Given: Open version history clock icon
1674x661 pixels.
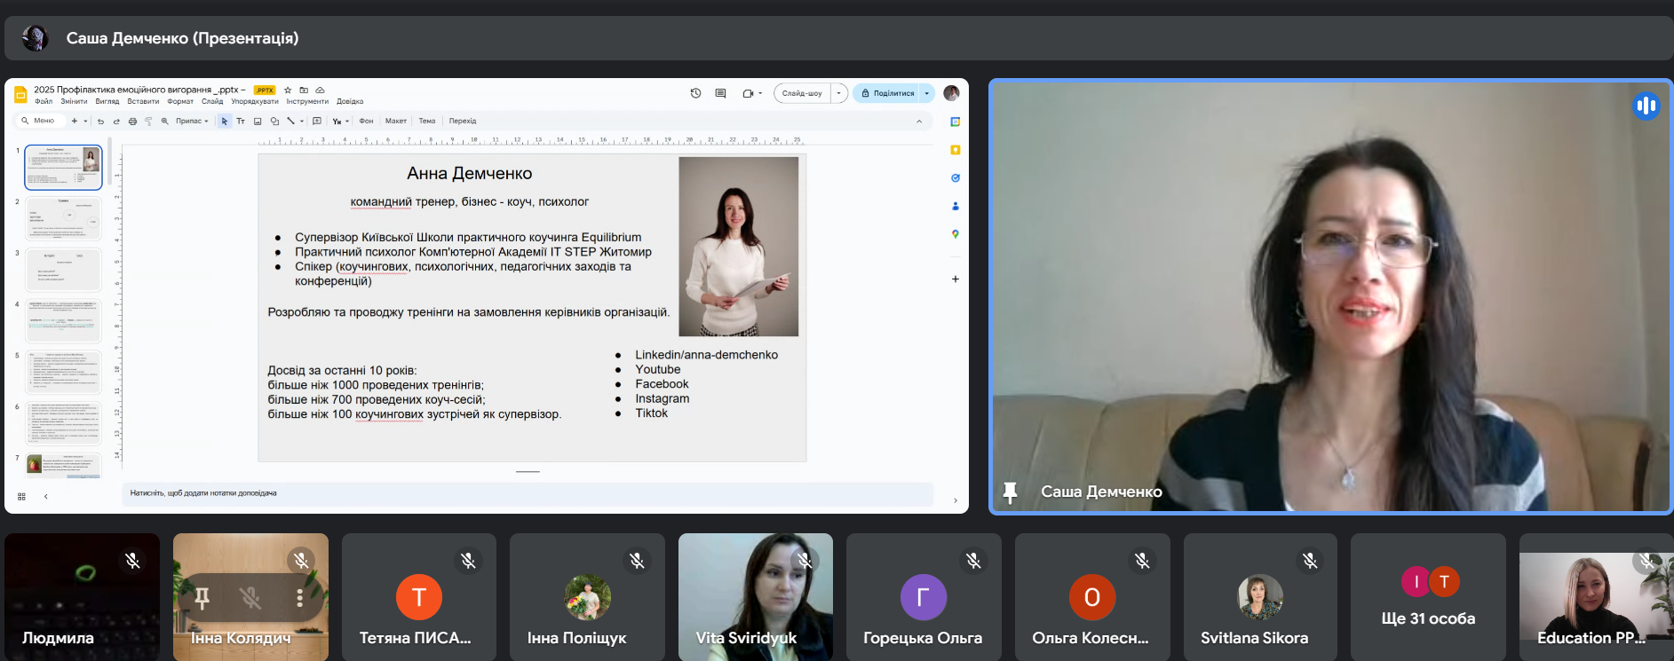Looking at the screenshot, I should coord(695,93).
